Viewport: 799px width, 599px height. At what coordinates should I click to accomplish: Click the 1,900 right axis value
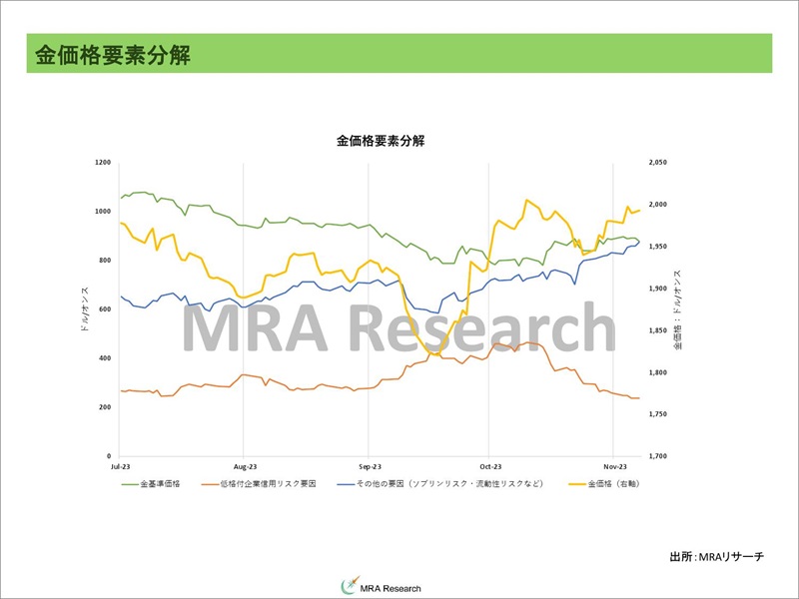pos(658,289)
